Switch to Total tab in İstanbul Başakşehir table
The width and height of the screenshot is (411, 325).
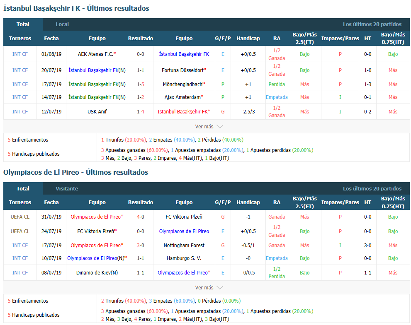coord(23,24)
